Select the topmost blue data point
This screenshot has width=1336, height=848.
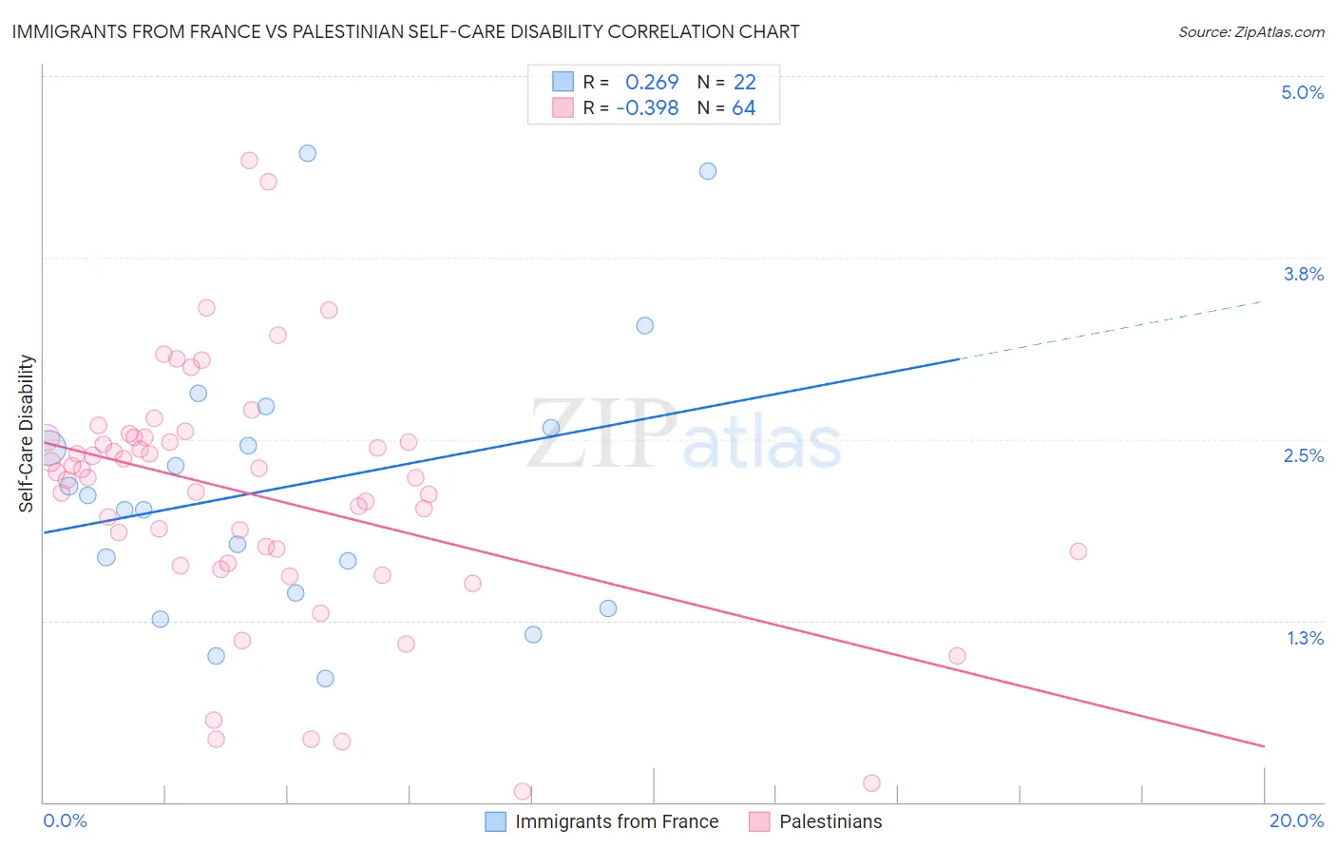click(x=307, y=153)
